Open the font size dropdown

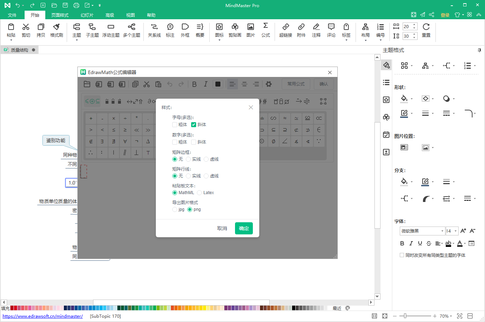click(x=455, y=231)
